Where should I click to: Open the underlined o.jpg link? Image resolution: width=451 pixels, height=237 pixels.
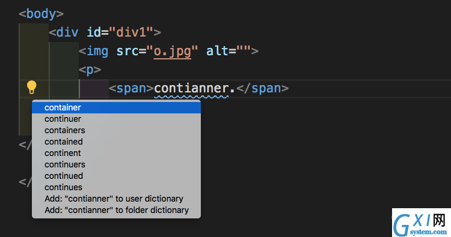tap(173, 51)
